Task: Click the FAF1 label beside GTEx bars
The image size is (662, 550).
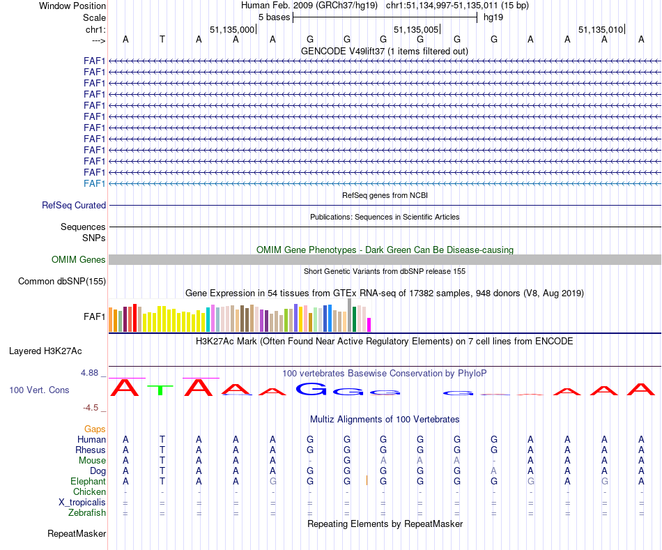Action: pyautogui.click(x=94, y=316)
